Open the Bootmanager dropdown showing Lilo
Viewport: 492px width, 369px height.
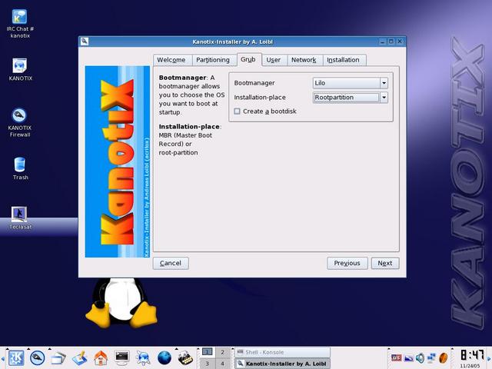coord(351,83)
